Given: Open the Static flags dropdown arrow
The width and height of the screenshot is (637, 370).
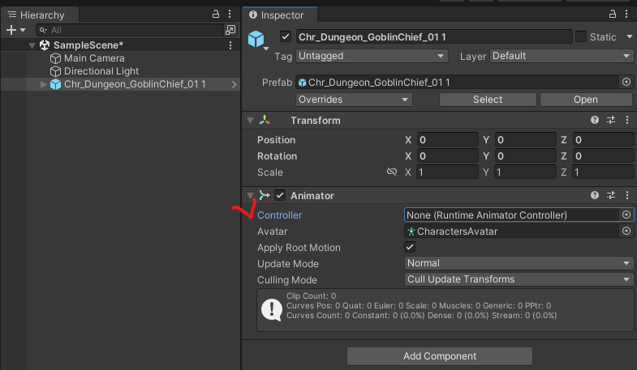Looking at the screenshot, I should coord(629,37).
